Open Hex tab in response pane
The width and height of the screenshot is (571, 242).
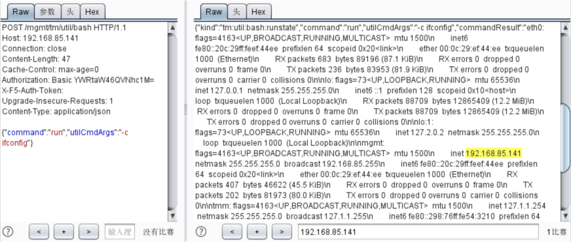click(x=259, y=12)
